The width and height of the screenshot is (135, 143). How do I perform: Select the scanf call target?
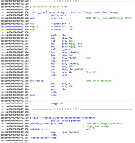coord(65,61)
